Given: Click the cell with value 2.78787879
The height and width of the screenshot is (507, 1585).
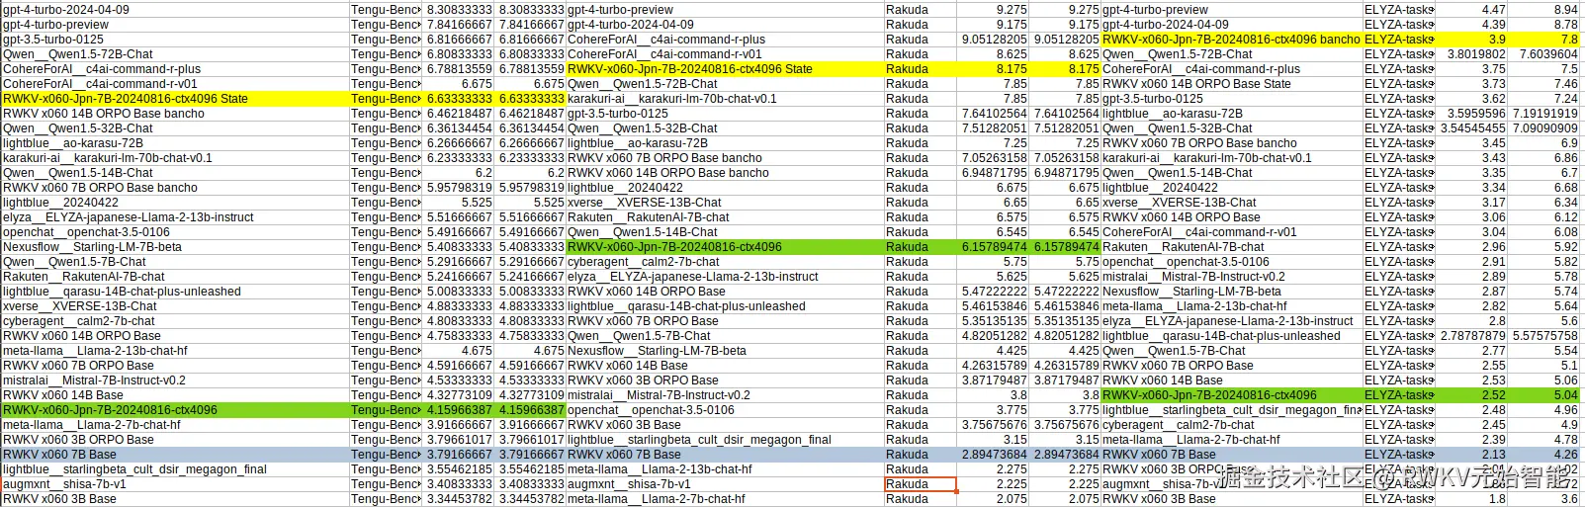Looking at the screenshot, I should (x=1471, y=336).
